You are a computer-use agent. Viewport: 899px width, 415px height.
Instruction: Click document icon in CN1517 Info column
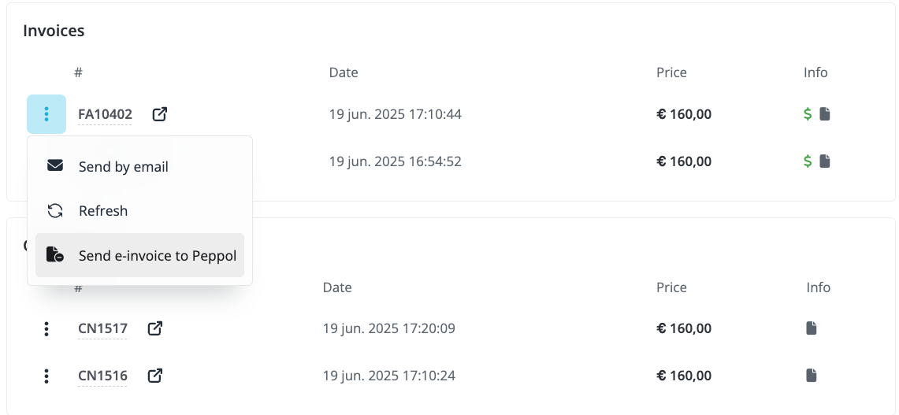tap(812, 328)
